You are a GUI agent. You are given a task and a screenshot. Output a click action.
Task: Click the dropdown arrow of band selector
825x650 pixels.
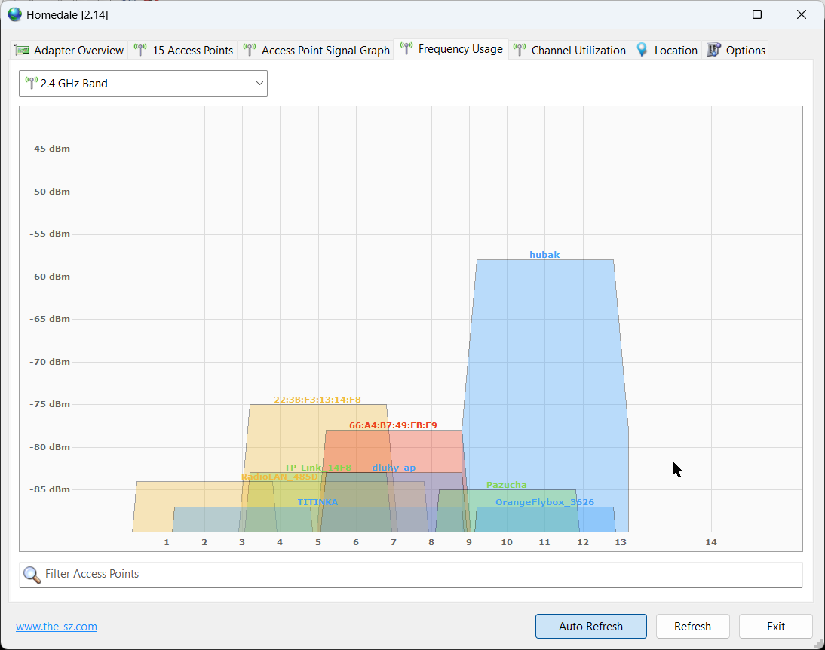[259, 84]
